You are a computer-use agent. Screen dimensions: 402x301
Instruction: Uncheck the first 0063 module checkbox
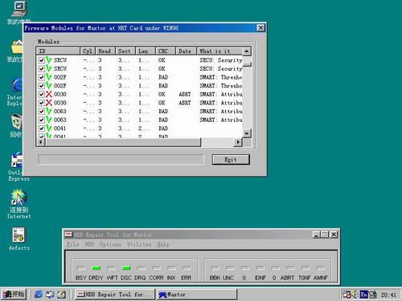click(x=41, y=112)
